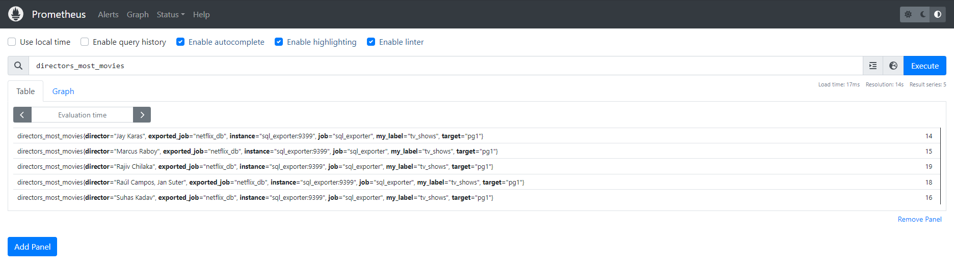Viewport: 954px width, 271px height.
Task: Enable query history checkbox
Action: click(x=85, y=42)
